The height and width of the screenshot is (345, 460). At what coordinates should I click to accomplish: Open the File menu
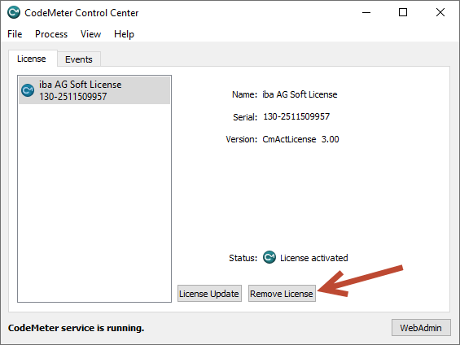tap(15, 34)
